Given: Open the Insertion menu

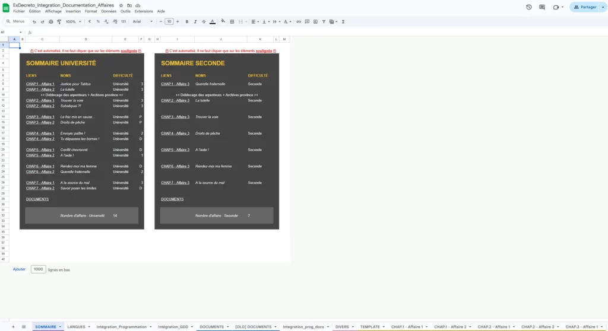Looking at the screenshot, I should pyautogui.click(x=73, y=11).
